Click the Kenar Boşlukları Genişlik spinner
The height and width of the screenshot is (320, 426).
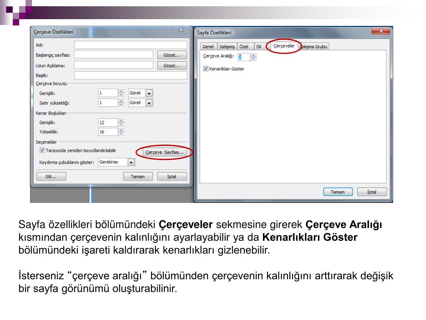[121, 122]
